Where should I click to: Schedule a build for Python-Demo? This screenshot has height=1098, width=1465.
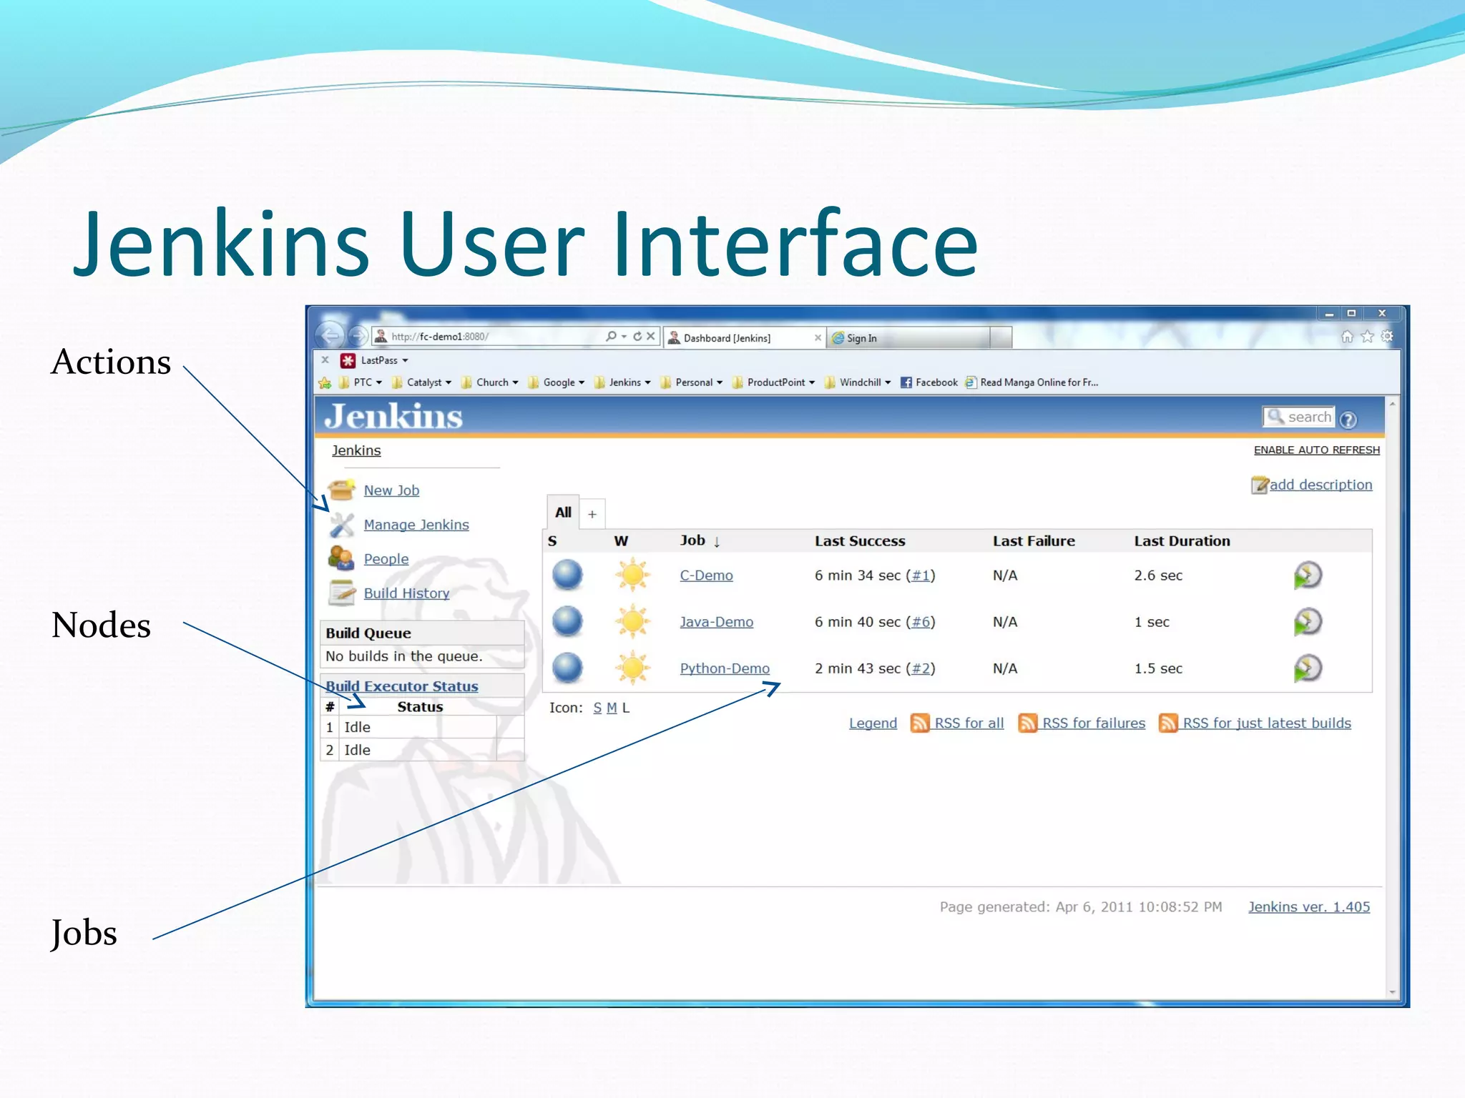1308,668
